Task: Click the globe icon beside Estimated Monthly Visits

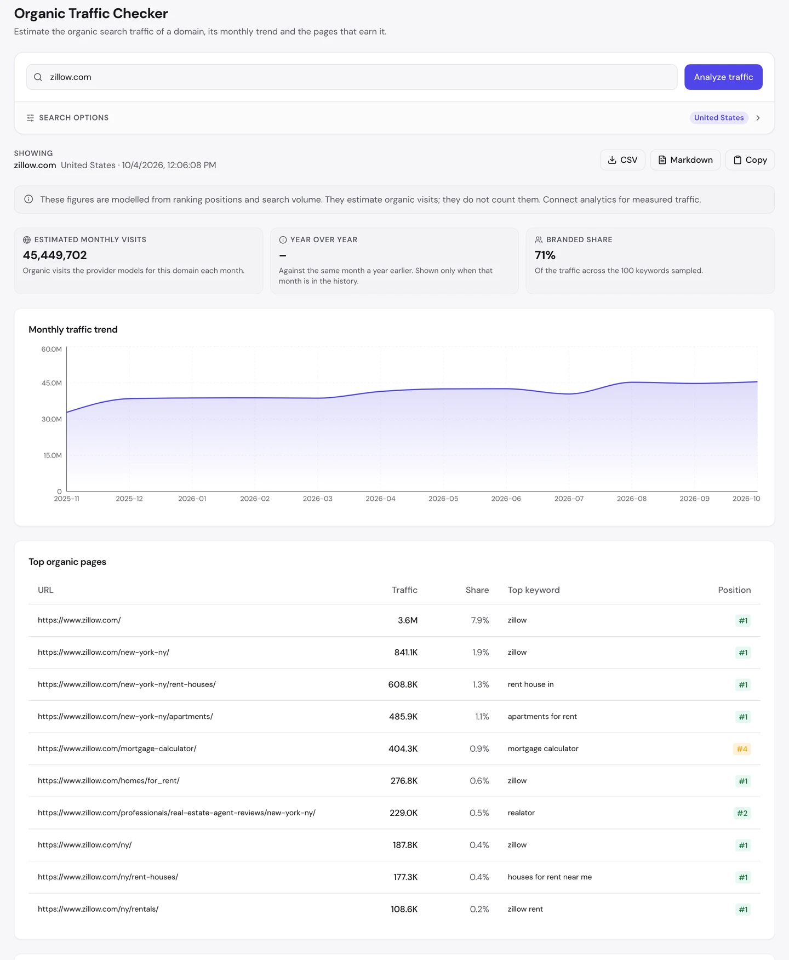Action: [27, 240]
